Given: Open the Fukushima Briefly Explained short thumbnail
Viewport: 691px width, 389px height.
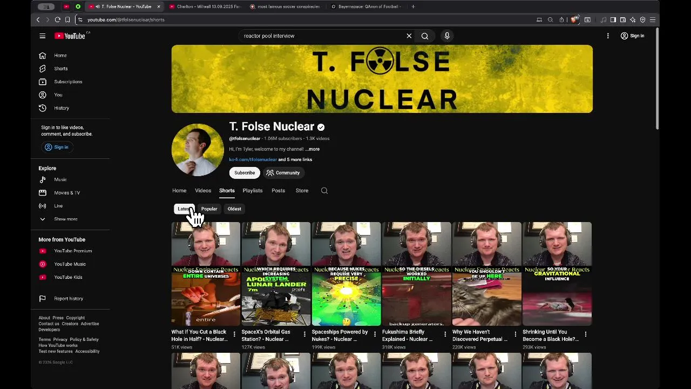Looking at the screenshot, I should coord(416,274).
